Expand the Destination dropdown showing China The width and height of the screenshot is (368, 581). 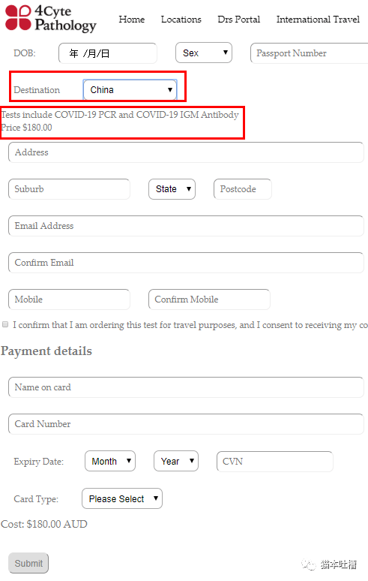pos(130,90)
